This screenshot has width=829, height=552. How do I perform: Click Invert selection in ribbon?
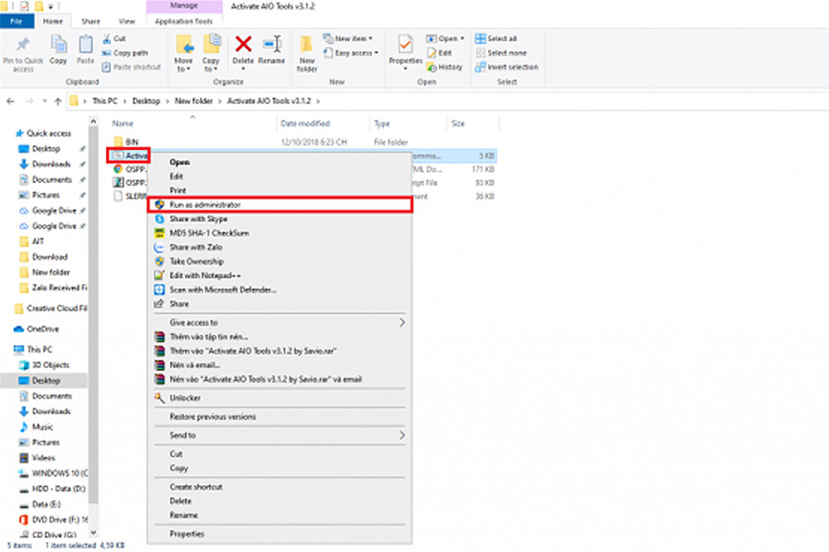click(512, 67)
